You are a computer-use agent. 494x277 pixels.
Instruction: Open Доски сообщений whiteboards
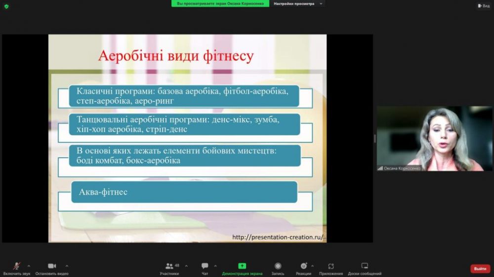(365, 266)
